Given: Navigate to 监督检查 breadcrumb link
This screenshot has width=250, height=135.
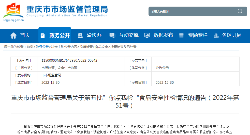Looking at the screenshot, I should click(x=86, y=47).
